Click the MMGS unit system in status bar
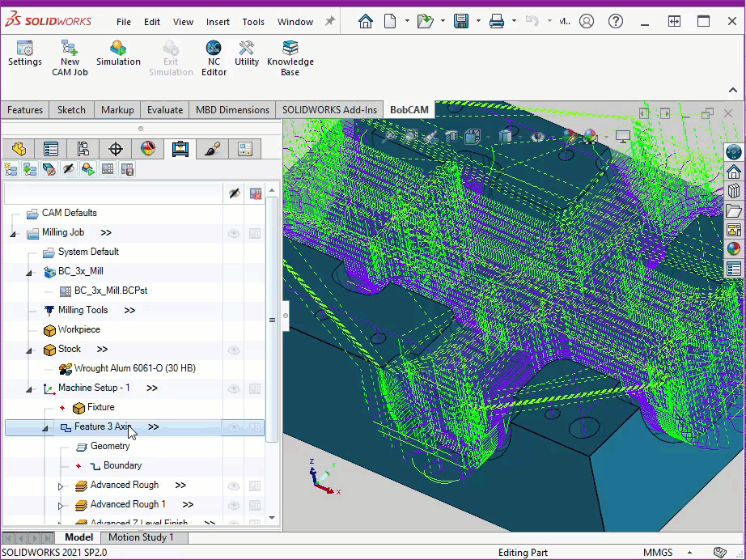 [x=658, y=553]
